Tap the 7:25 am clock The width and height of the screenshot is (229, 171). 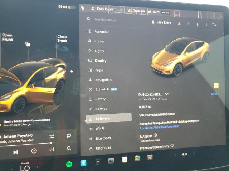139,11
